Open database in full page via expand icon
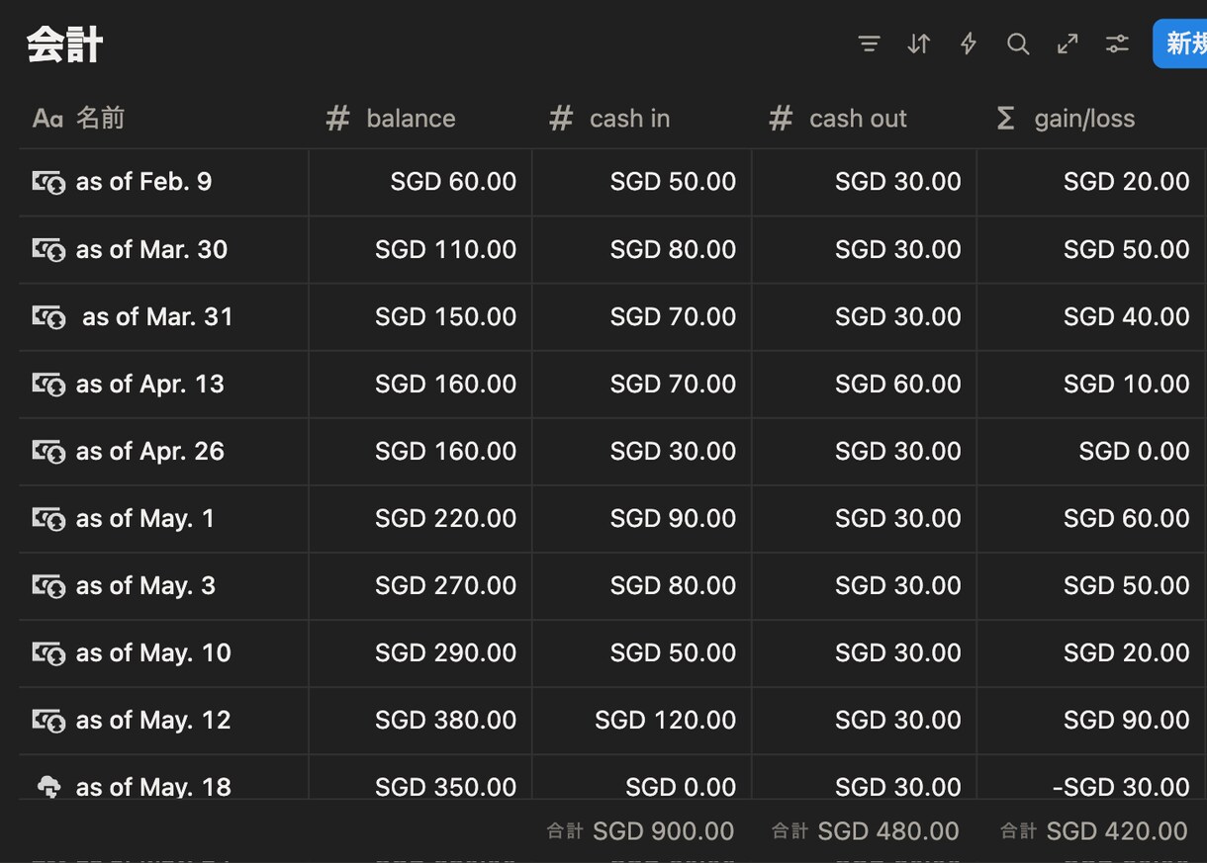 tap(1068, 43)
